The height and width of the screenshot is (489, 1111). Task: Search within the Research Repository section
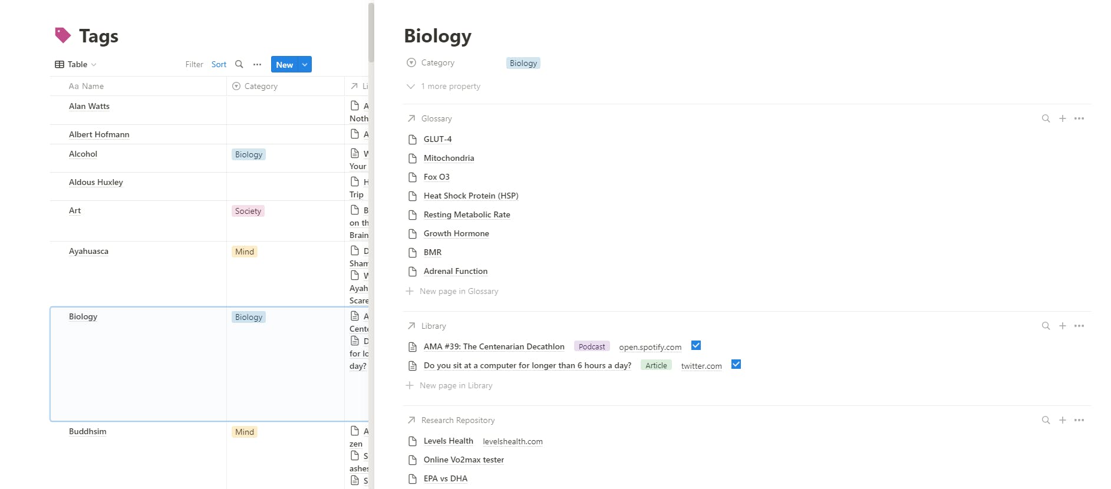click(x=1046, y=420)
